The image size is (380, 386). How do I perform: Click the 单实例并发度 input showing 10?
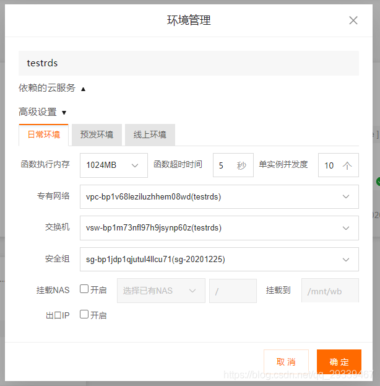click(338, 165)
